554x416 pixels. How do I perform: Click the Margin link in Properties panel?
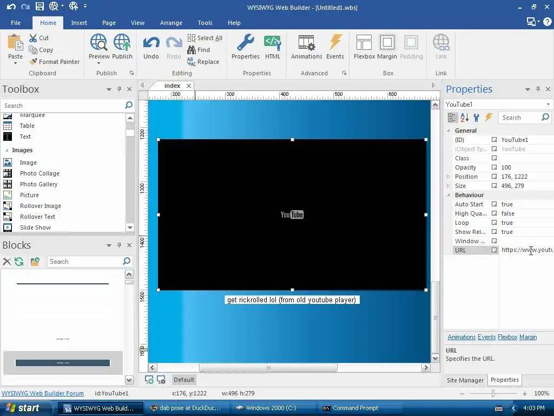click(528, 337)
